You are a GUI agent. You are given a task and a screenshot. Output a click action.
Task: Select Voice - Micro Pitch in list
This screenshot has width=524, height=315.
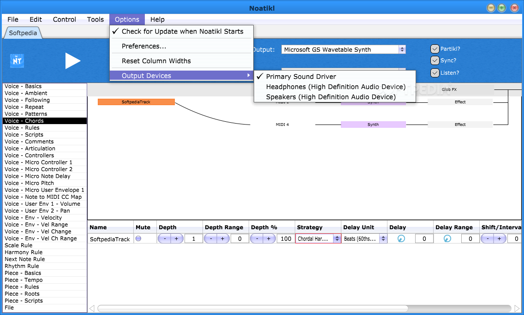(45, 183)
